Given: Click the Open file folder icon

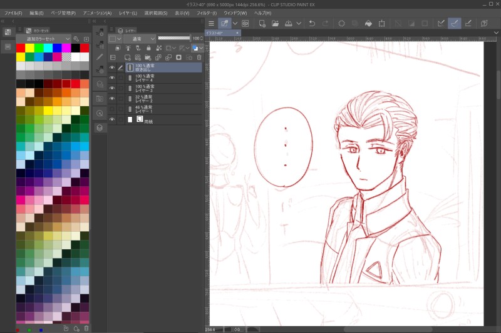Looking at the screenshot, I should coord(275,23).
